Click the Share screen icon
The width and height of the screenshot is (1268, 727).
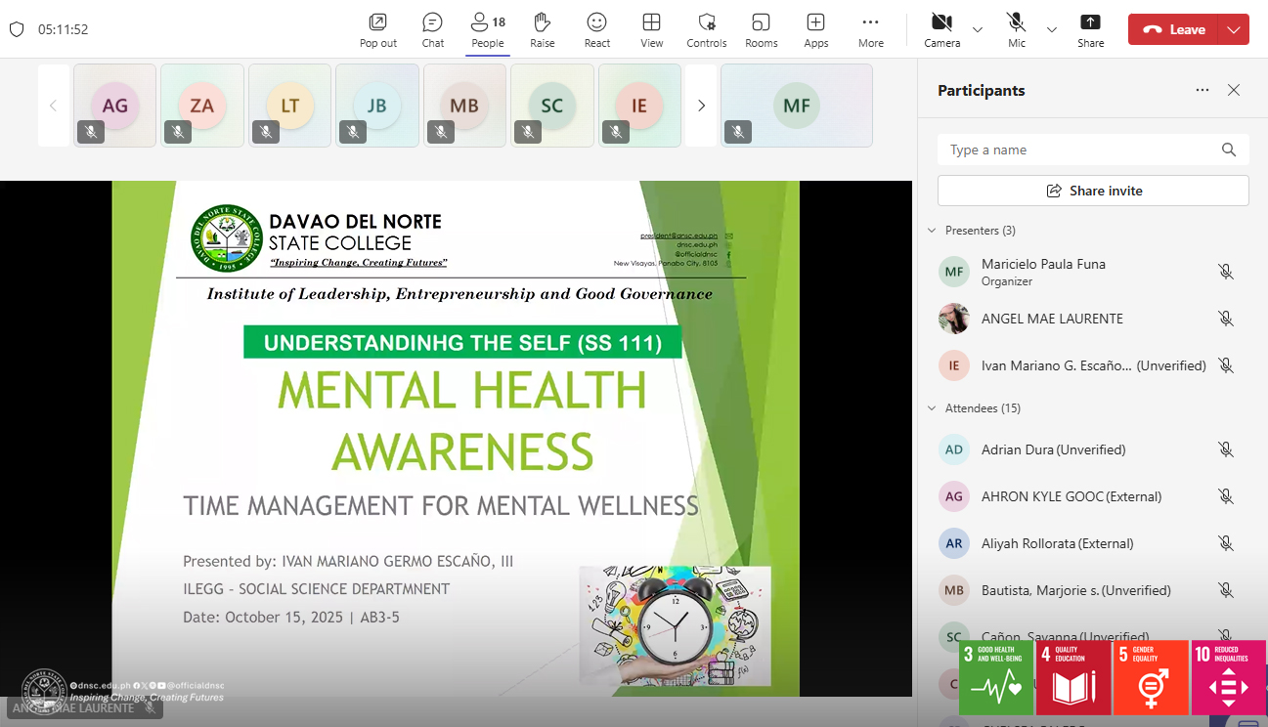coord(1090,29)
